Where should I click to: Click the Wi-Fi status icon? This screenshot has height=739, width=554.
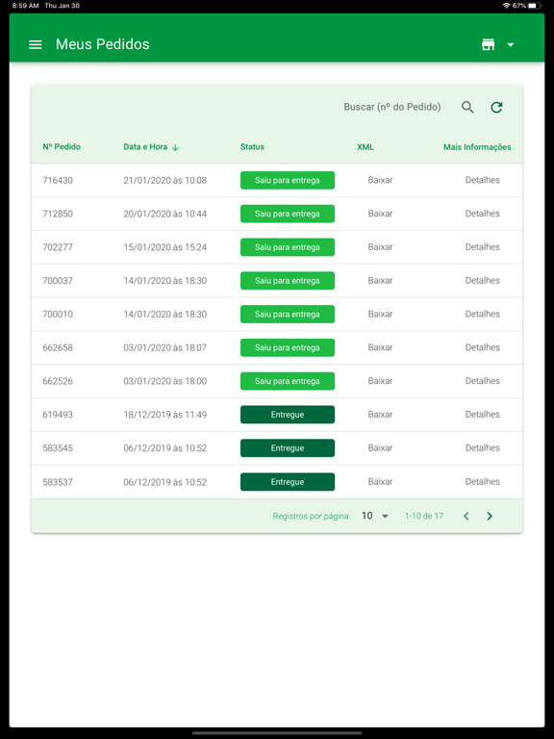[507, 6]
